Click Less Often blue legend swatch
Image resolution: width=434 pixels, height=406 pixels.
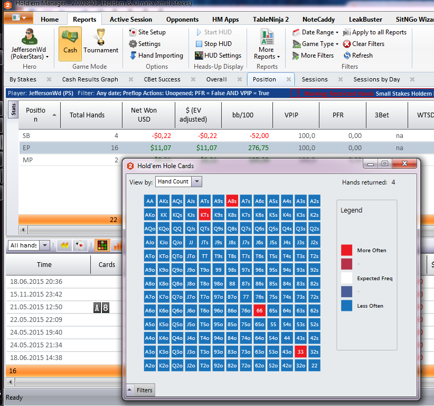pyautogui.click(x=346, y=306)
